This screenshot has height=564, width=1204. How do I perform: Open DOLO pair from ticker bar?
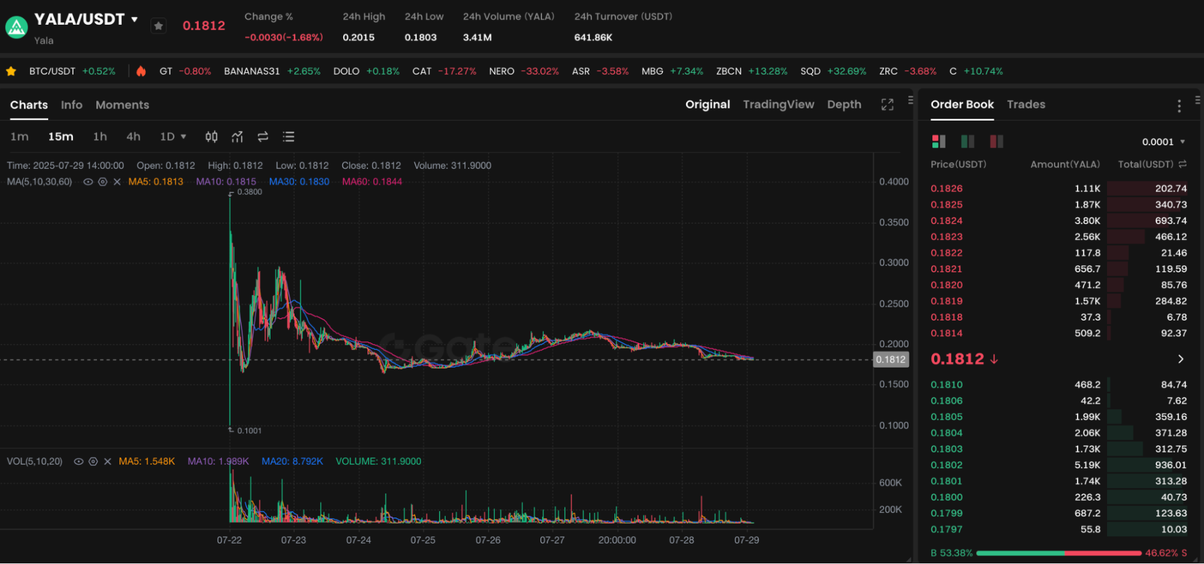click(366, 71)
